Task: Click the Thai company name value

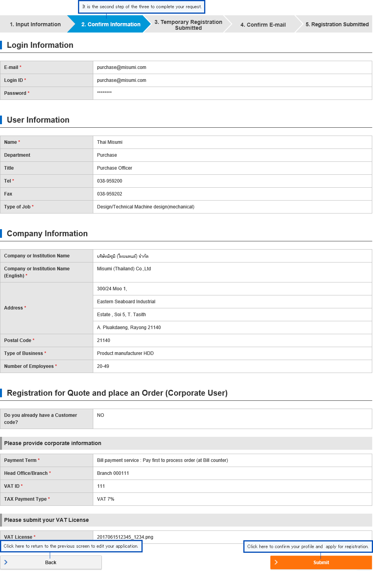Action: (123, 256)
